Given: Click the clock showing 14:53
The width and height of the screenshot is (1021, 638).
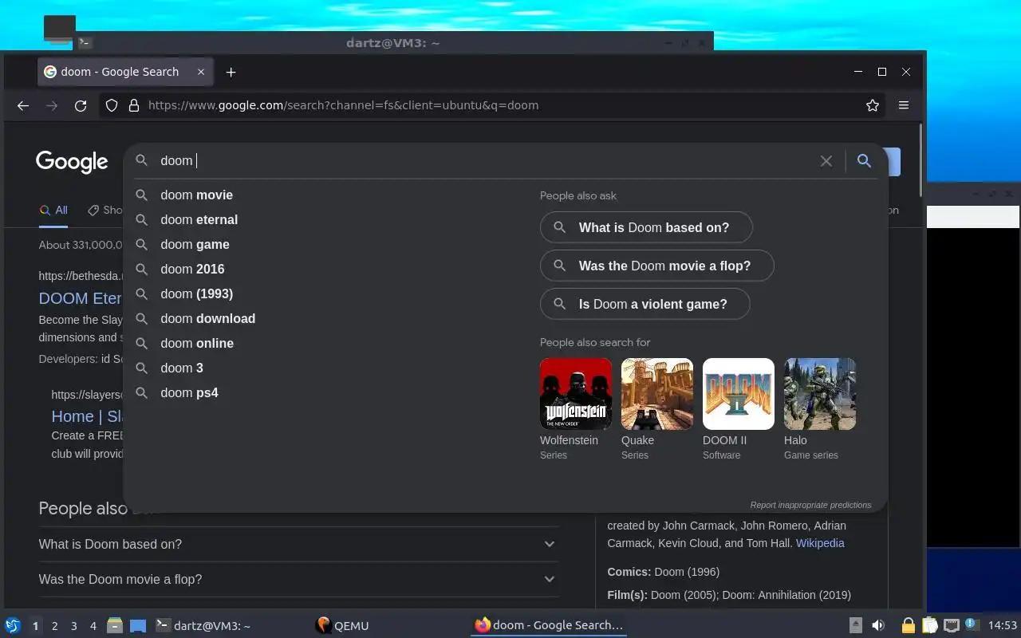Looking at the screenshot, I should [1002, 626].
